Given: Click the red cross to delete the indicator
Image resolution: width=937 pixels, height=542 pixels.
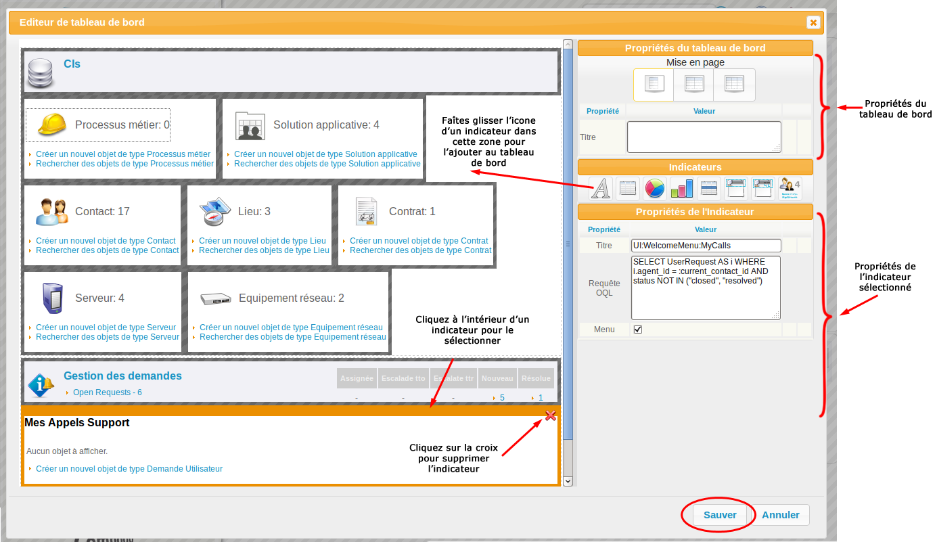Looking at the screenshot, I should point(551,415).
